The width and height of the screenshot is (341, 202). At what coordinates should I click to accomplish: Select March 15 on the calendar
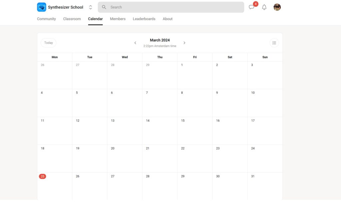click(x=194, y=130)
